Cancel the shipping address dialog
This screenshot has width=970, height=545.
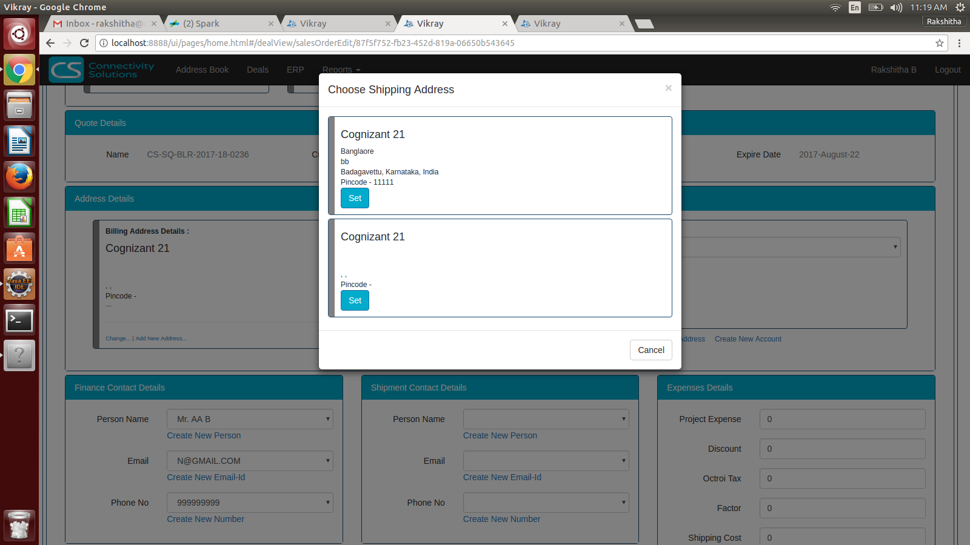651,350
